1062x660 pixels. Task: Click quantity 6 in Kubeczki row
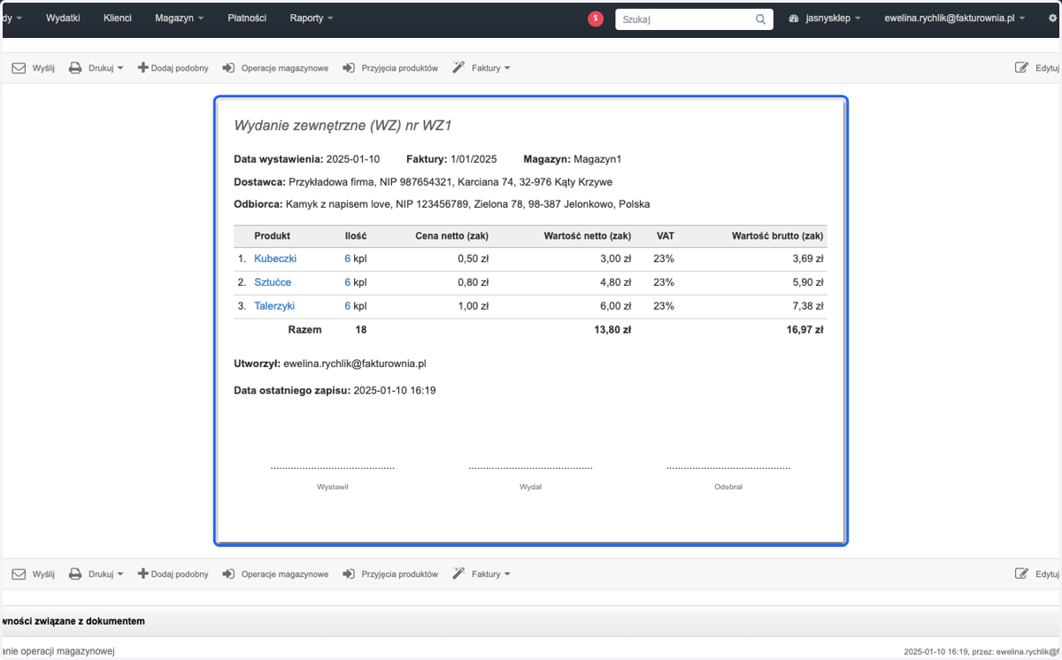[348, 258]
